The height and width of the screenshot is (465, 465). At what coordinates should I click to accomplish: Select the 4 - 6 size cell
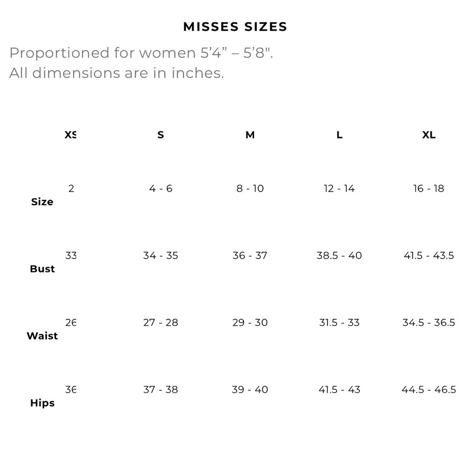160,188
